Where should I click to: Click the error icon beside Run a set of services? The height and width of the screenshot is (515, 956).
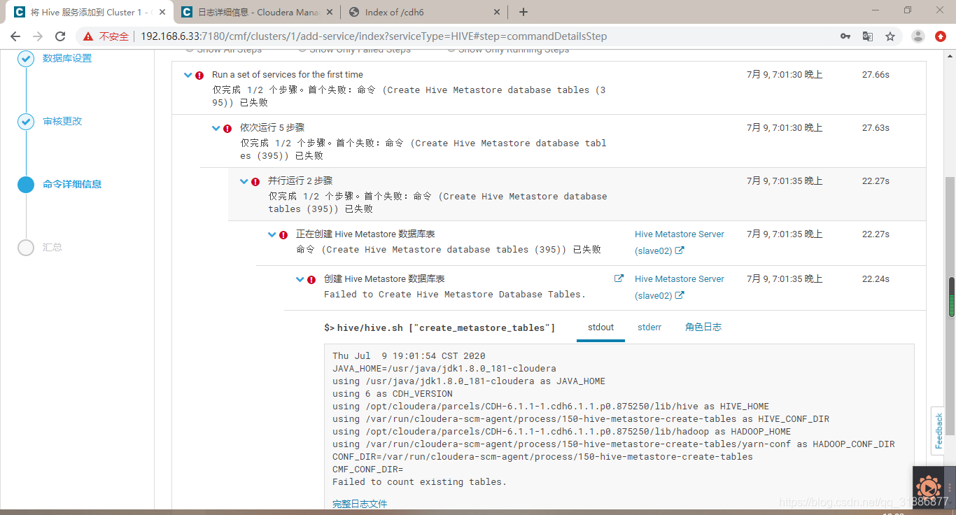[x=200, y=74]
